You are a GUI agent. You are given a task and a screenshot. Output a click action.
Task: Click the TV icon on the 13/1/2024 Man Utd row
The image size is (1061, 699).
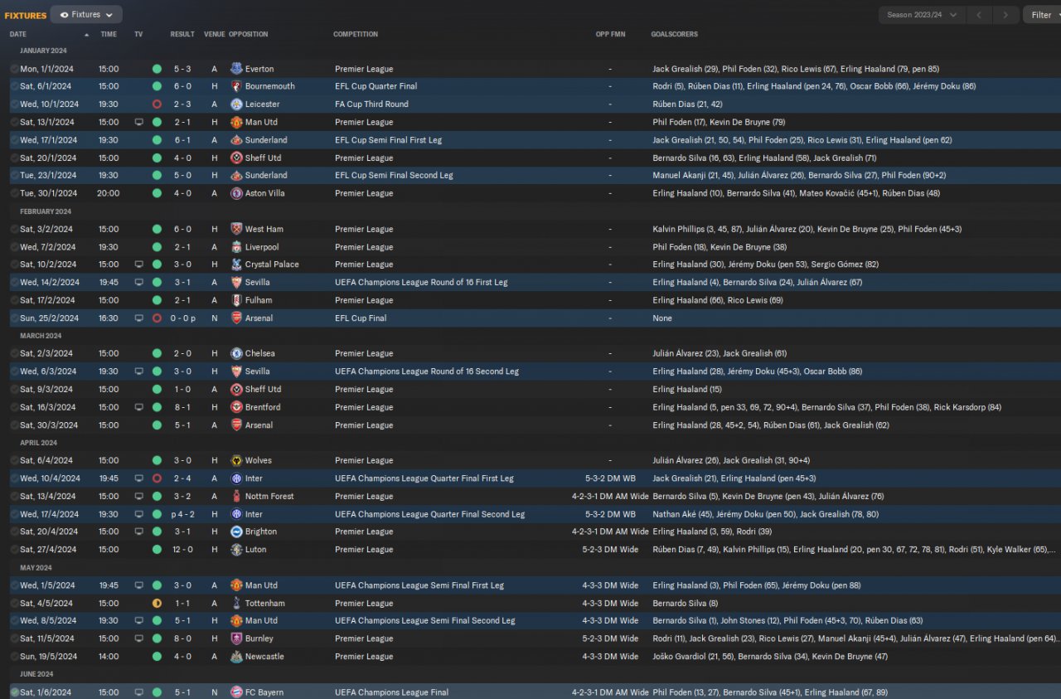[x=138, y=122]
